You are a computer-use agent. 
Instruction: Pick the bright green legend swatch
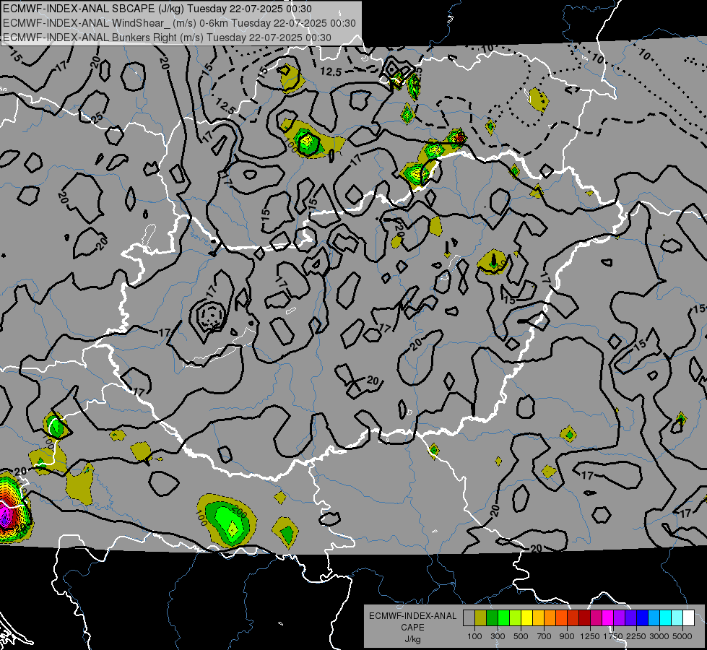[503, 618]
